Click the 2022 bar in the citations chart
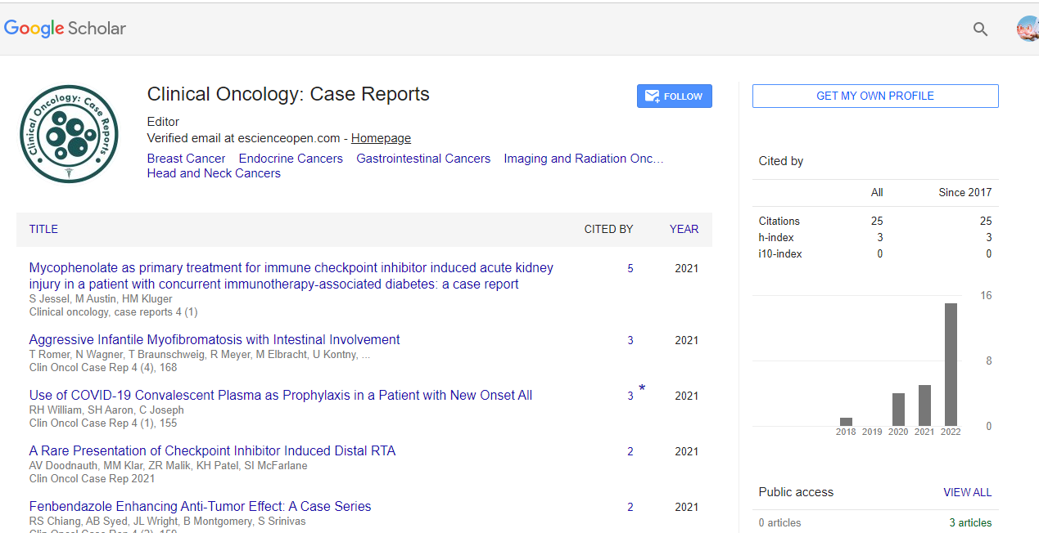1039x533 pixels. pyautogui.click(x=951, y=365)
